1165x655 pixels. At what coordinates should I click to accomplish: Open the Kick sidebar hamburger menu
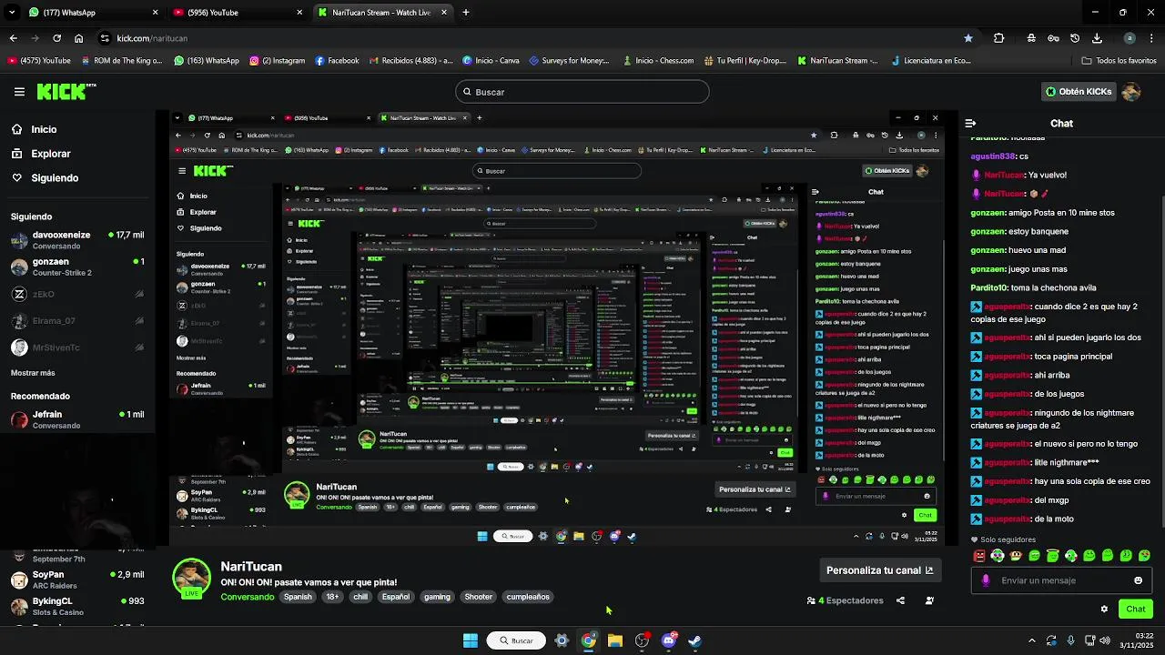click(19, 92)
